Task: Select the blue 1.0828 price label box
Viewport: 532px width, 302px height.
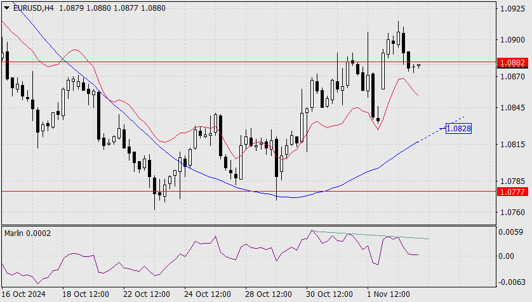Action: click(x=458, y=128)
